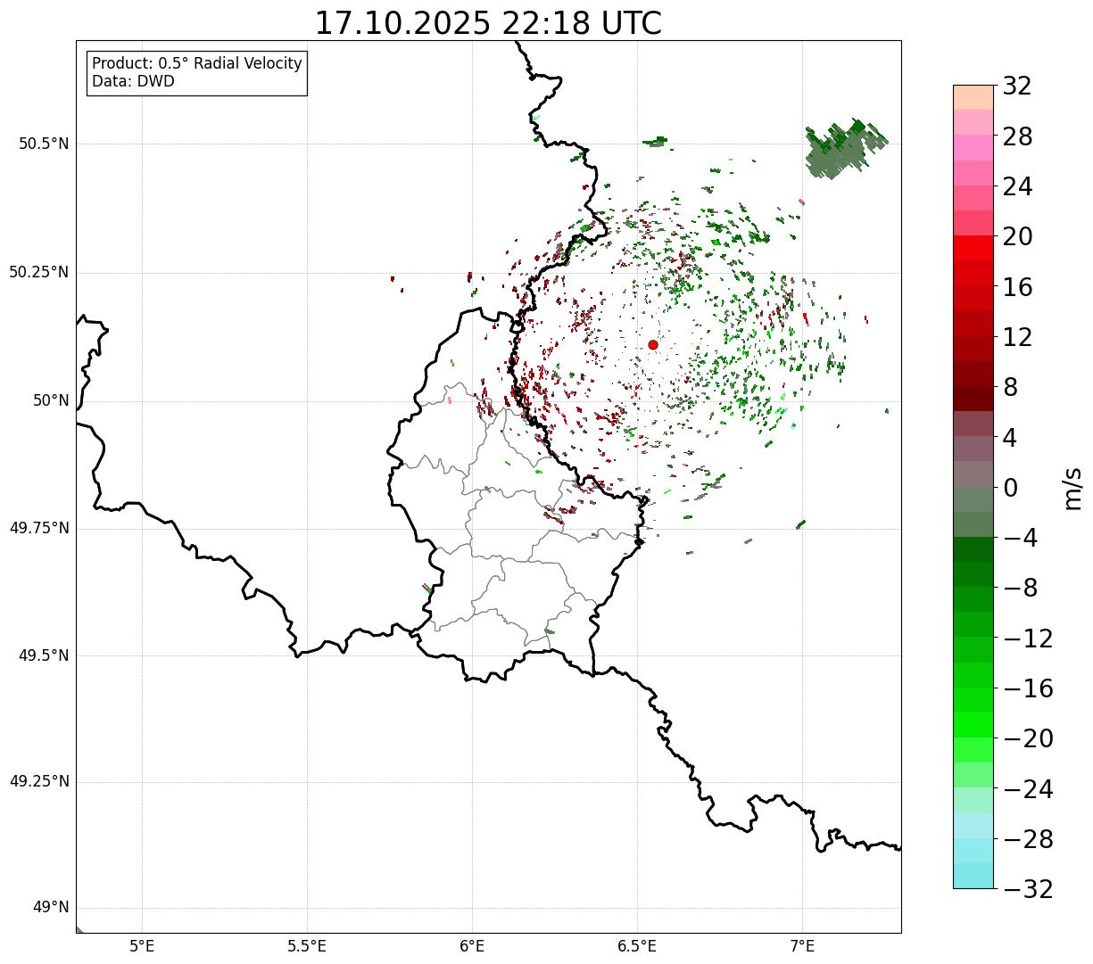The width and height of the screenshot is (1093, 964).
Task: Pick the bright green segment −18 to −20 m/s
Action: pos(973,726)
